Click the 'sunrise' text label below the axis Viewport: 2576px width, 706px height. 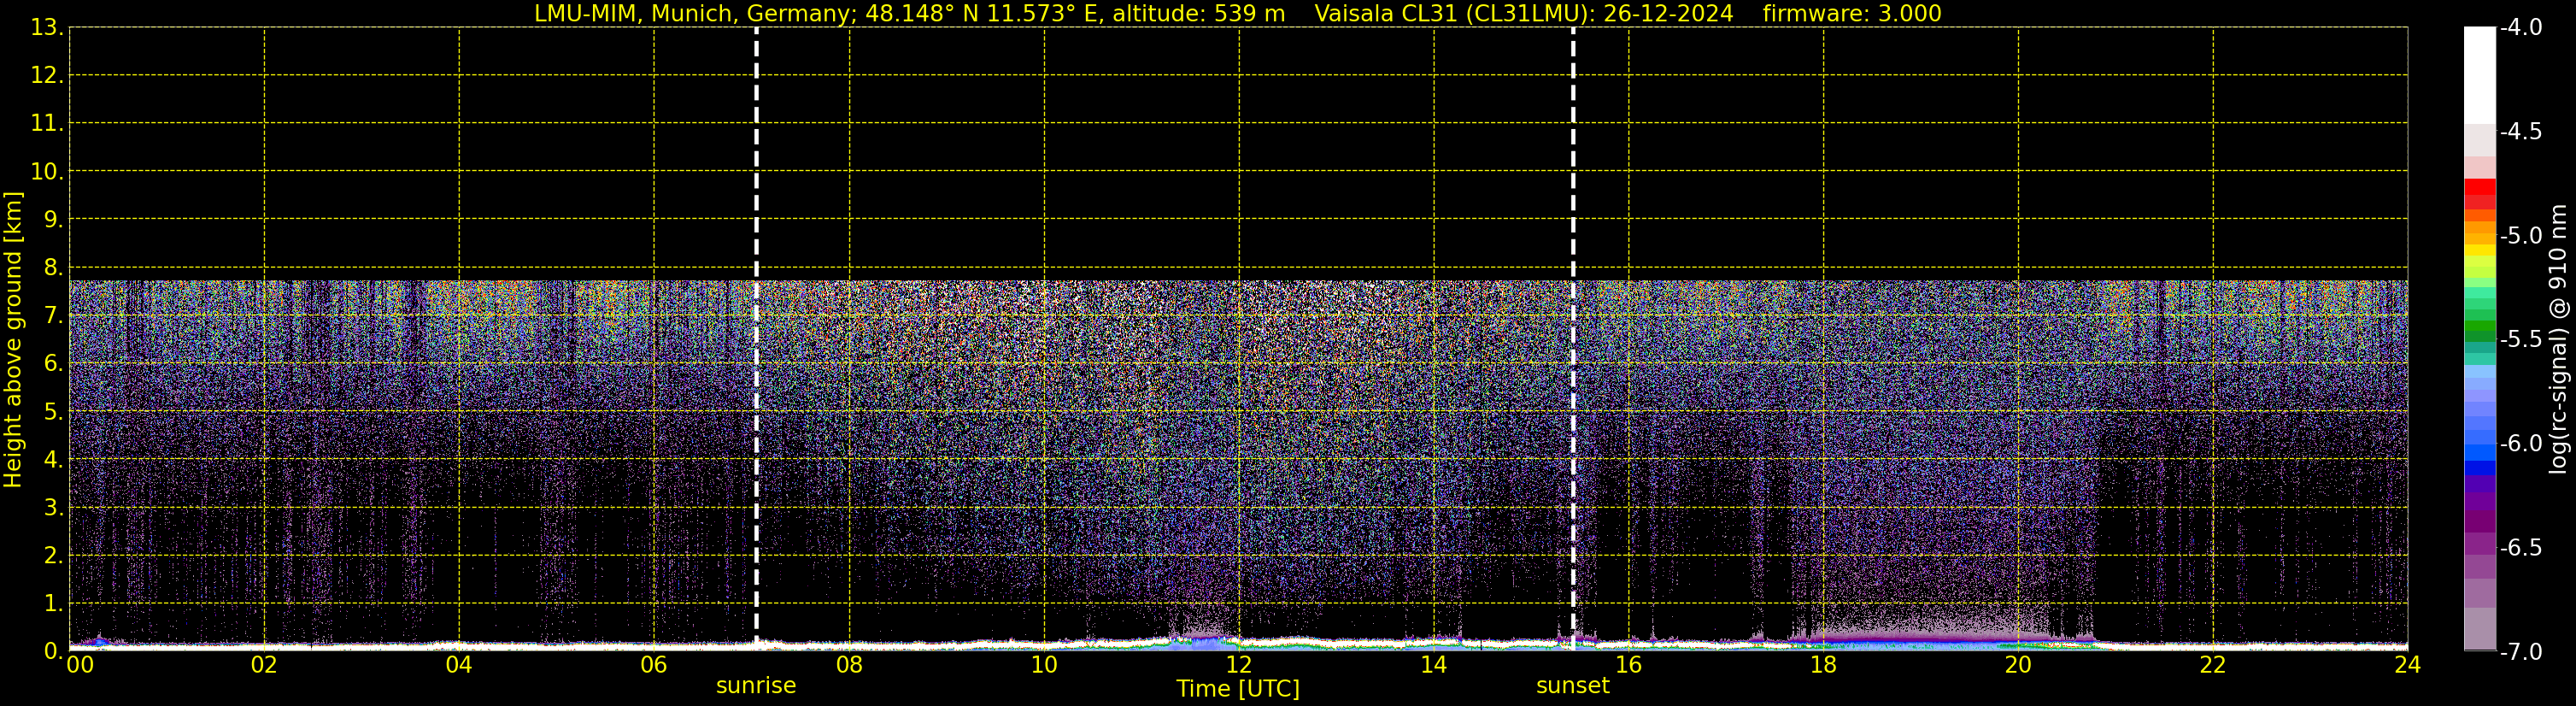756,686
